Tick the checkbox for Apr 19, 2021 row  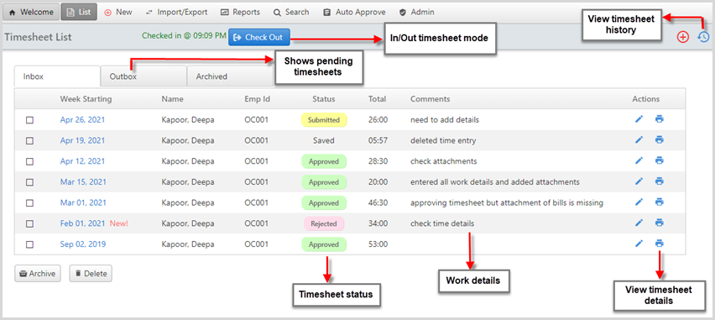(x=29, y=140)
